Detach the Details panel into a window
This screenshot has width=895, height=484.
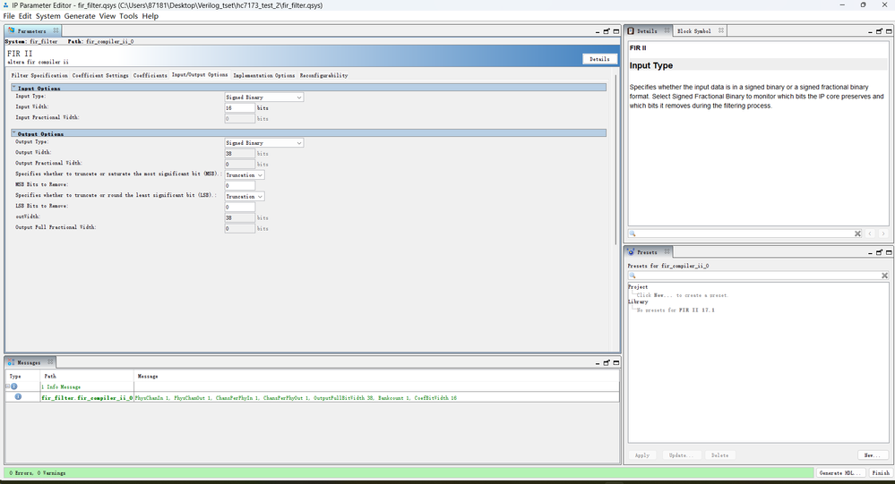click(879, 31)
